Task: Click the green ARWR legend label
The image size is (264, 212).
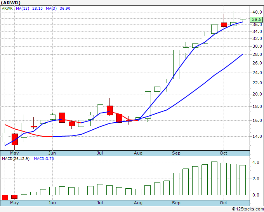Action: point(7,9)
